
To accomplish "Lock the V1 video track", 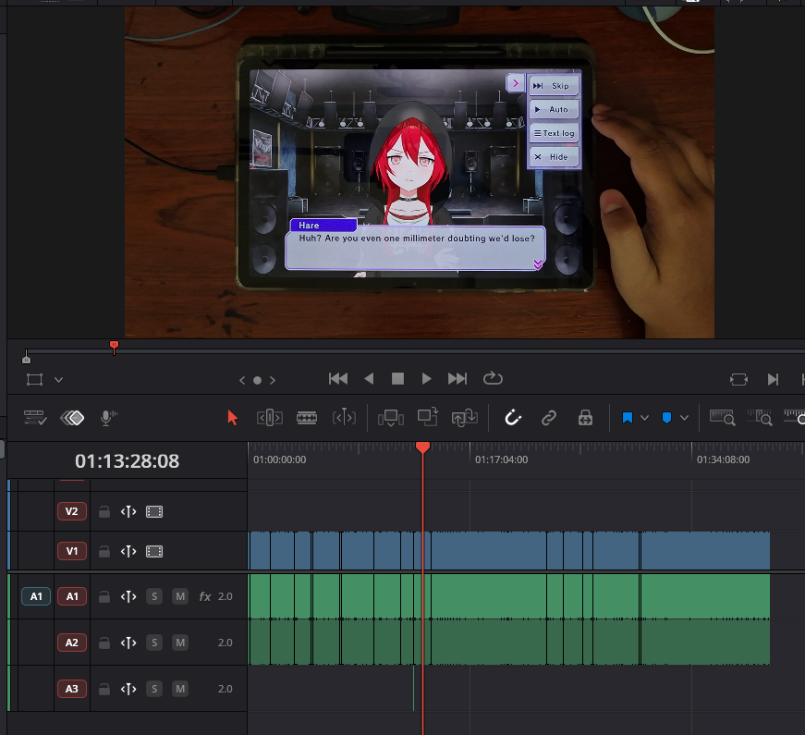I will click(104, 552).
